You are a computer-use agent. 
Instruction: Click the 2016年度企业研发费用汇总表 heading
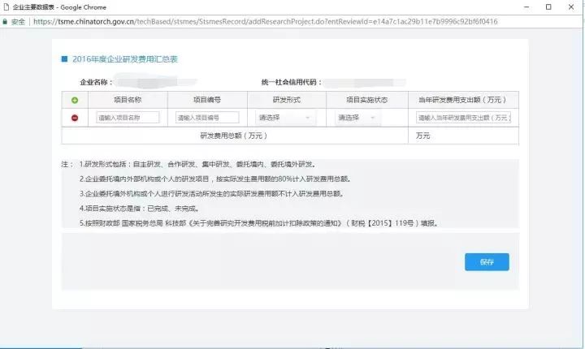(124, 59)
